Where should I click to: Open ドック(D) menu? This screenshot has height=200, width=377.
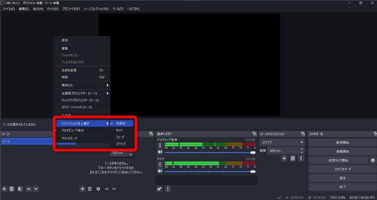(53, 9)
